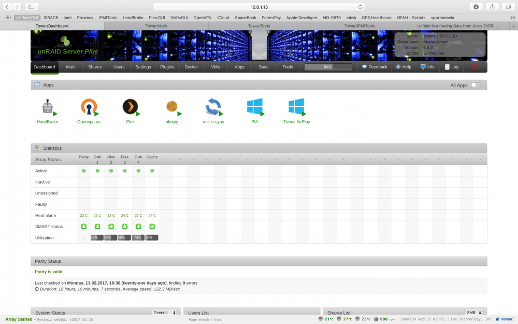
Task: Click the Safari share icon
Action: pos(492,7)
